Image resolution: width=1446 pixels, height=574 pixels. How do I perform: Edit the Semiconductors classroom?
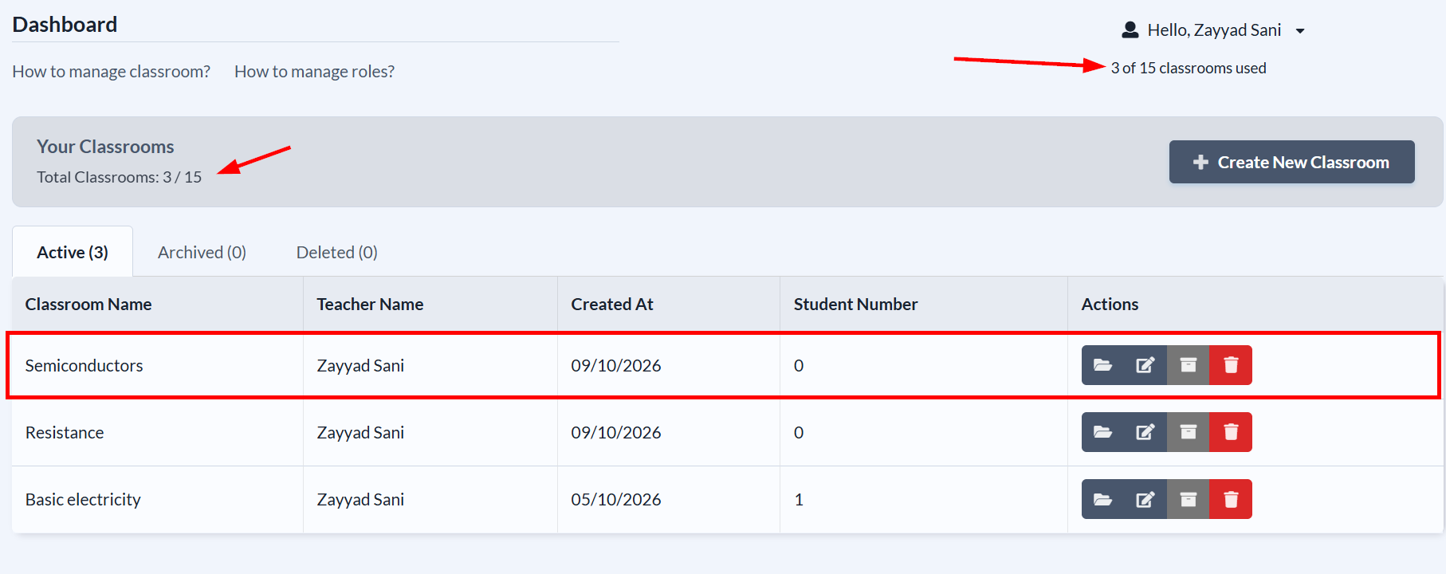(1145, 365)
